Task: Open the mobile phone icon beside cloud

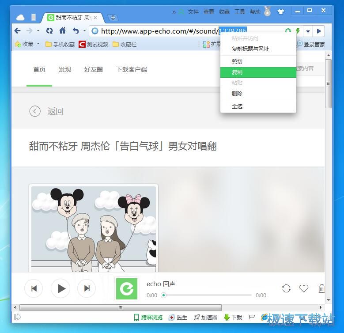Action: pyautogui.click(x=34, y=17)
